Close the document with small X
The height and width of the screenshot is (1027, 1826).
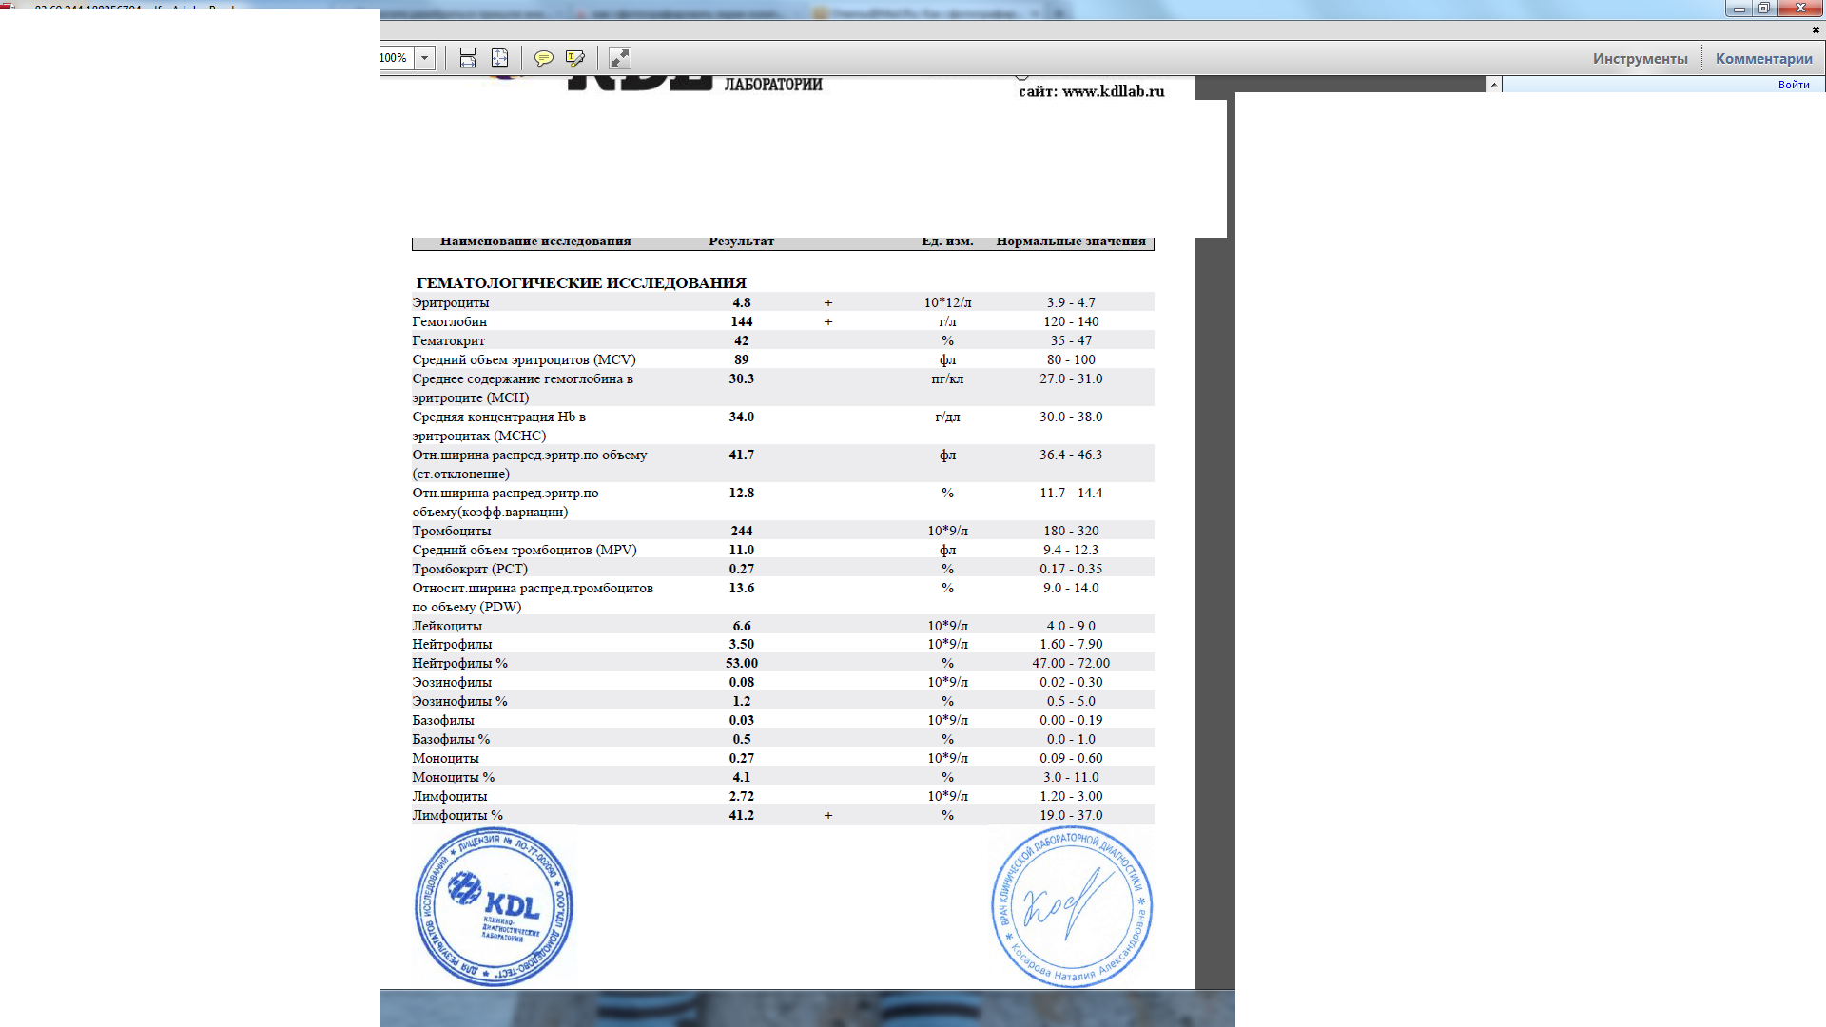1815,29
